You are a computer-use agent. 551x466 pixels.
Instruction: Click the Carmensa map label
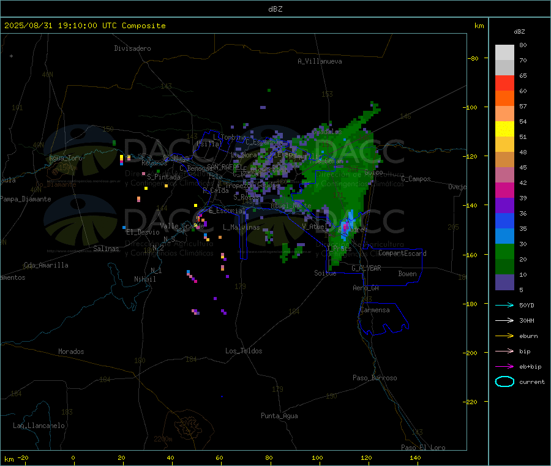pyautogui.click(x=375, y=310)
